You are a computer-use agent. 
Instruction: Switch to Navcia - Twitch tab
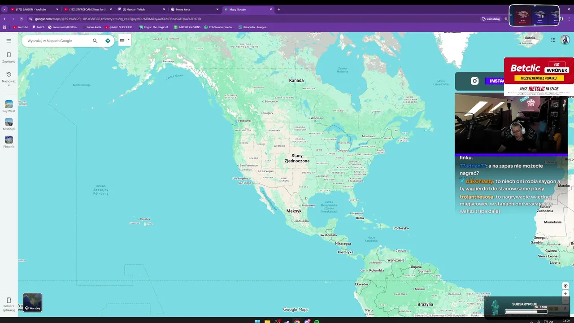coord(140,9)
